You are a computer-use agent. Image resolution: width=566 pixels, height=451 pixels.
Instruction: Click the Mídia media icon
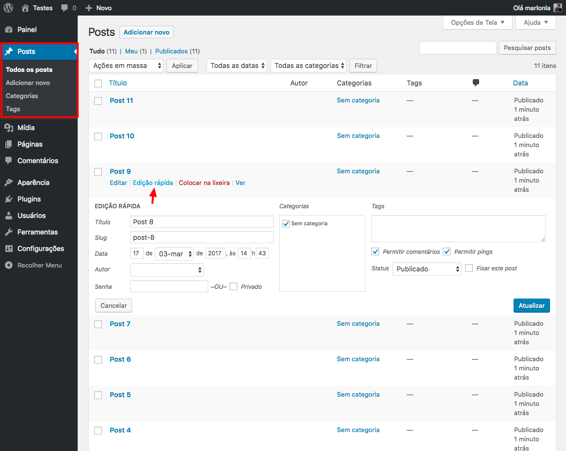click(9, 128)
